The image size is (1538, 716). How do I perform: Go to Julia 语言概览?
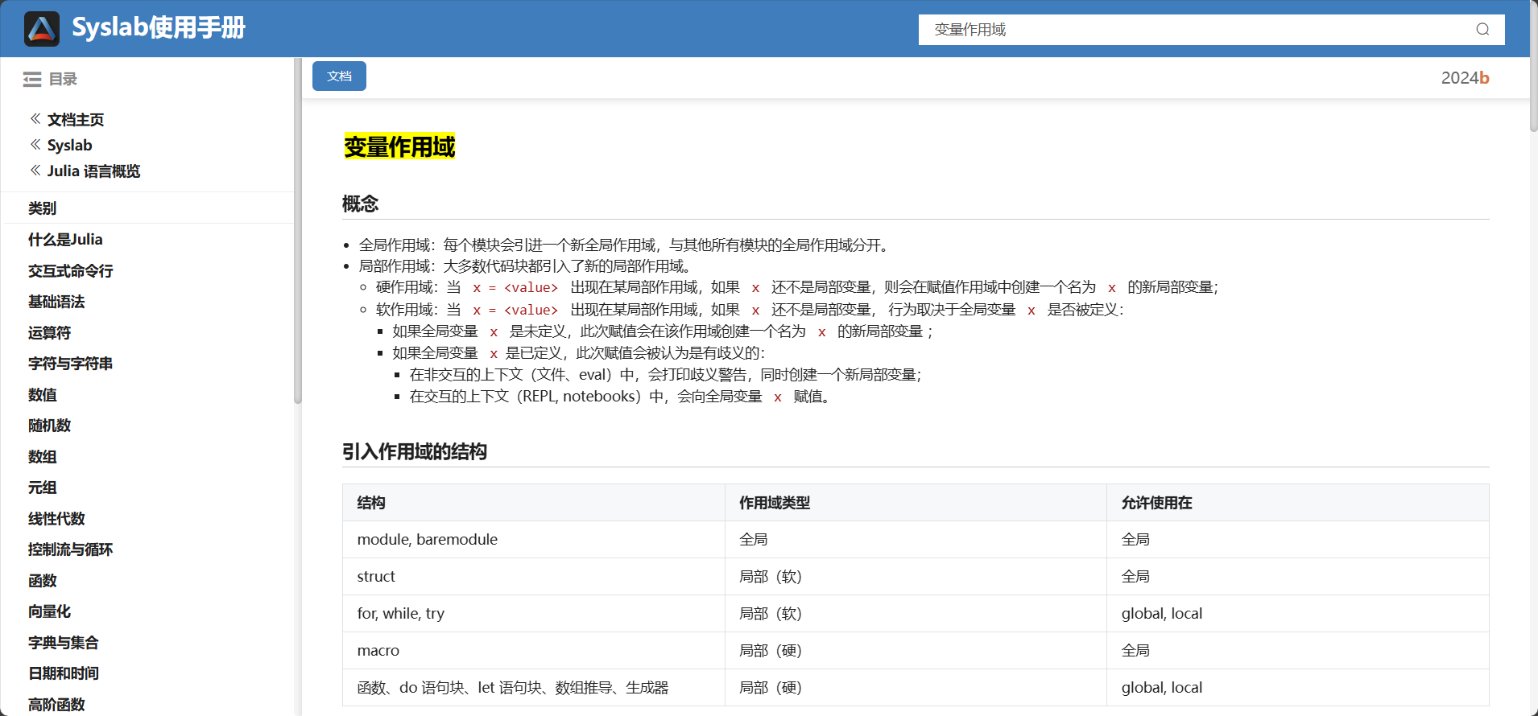[93, 171]
